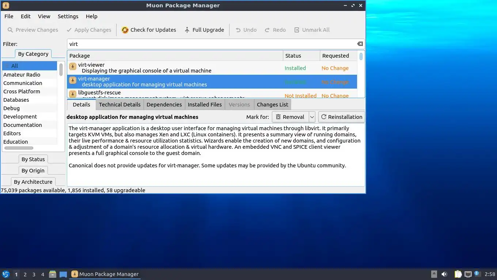This screenshot has width=497, height=280.
Task: Switch to the Changes List tab
Action: [x=272, y=105]
